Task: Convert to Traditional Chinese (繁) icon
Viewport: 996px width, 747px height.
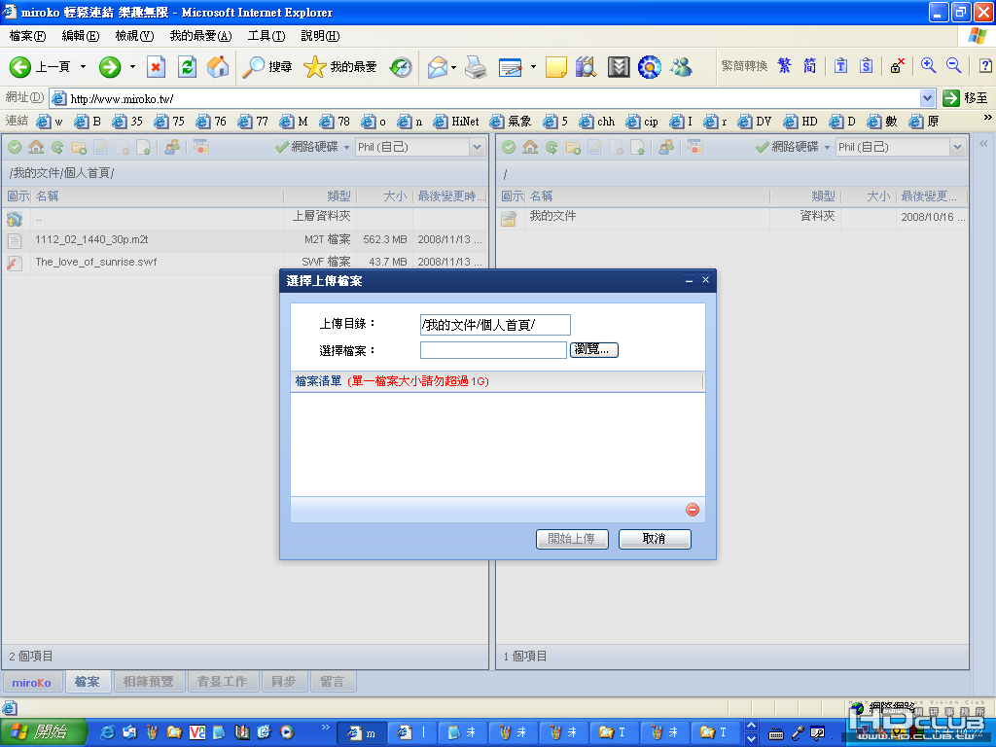Action: (x=785, y=65)
